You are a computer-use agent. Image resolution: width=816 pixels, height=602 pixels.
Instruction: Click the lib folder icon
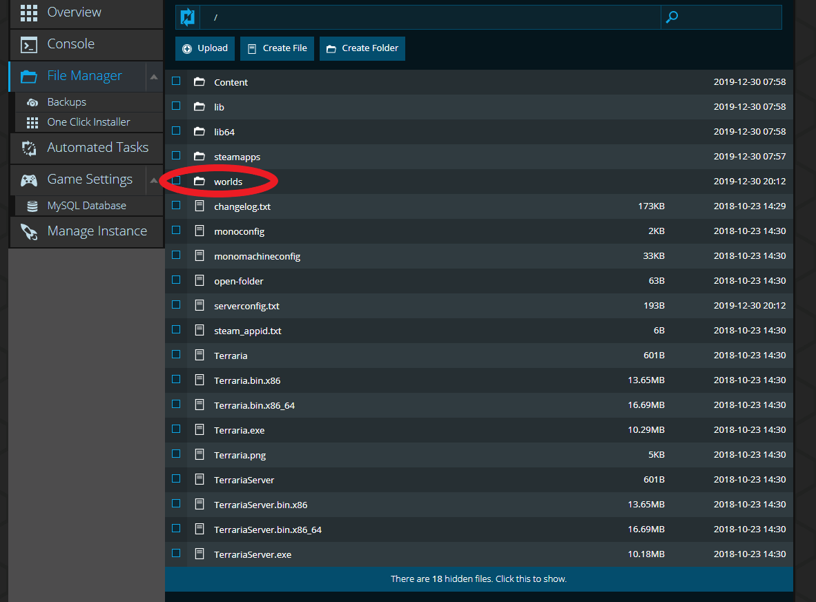[x=200, y=107]
